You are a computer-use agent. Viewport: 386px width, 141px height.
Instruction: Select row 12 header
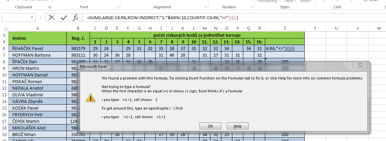point(4,88)
